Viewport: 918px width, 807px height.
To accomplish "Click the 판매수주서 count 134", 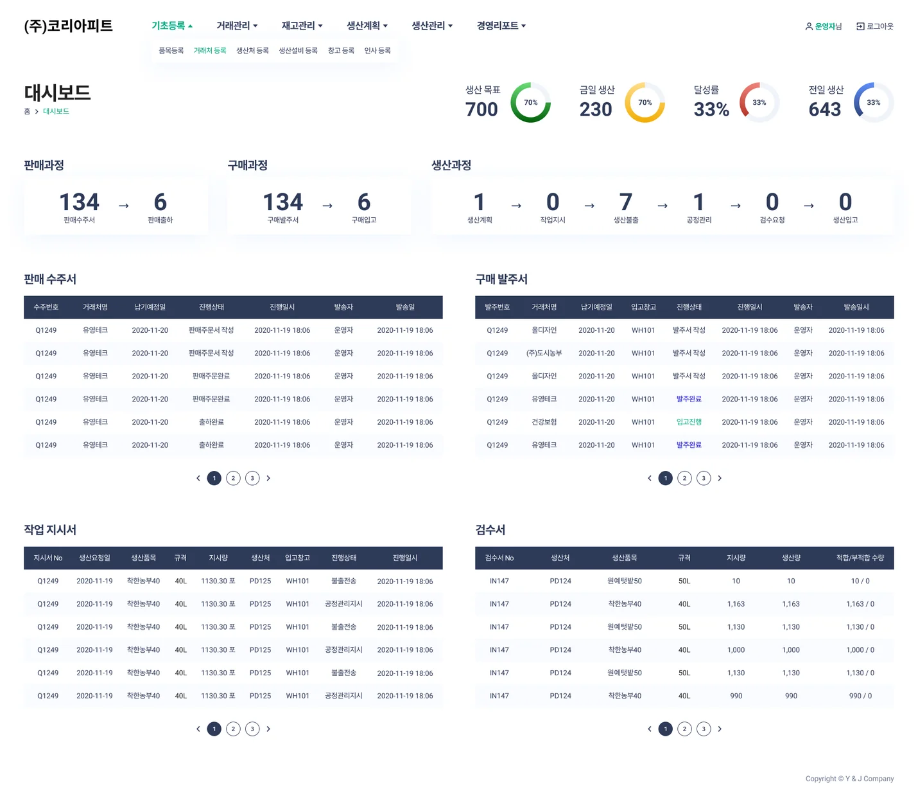I will click(80, 202).
